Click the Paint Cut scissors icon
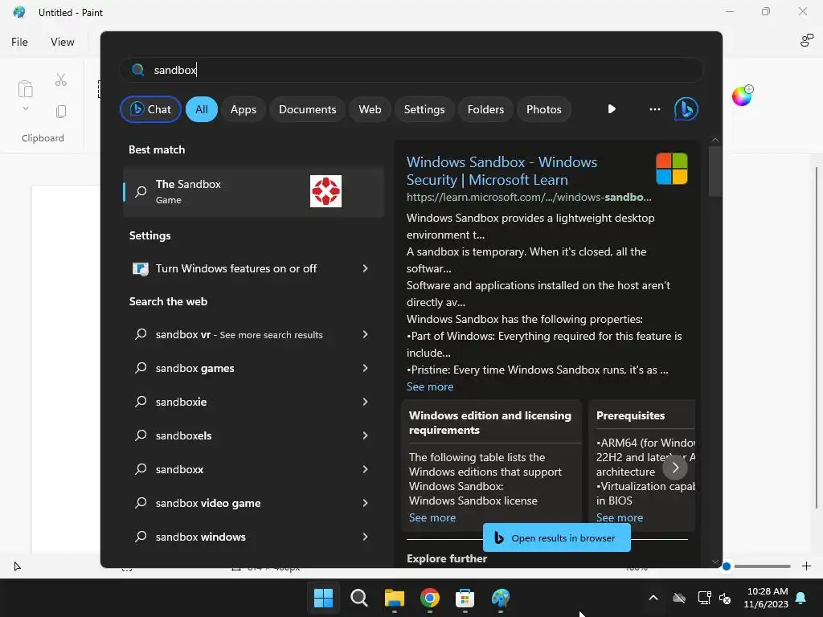Image resolution: width=823 pixels, height=617 pixels. pos(61,80)
